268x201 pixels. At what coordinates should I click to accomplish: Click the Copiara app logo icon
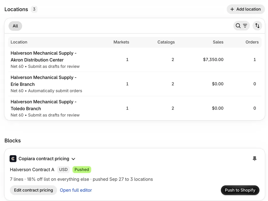13,158
